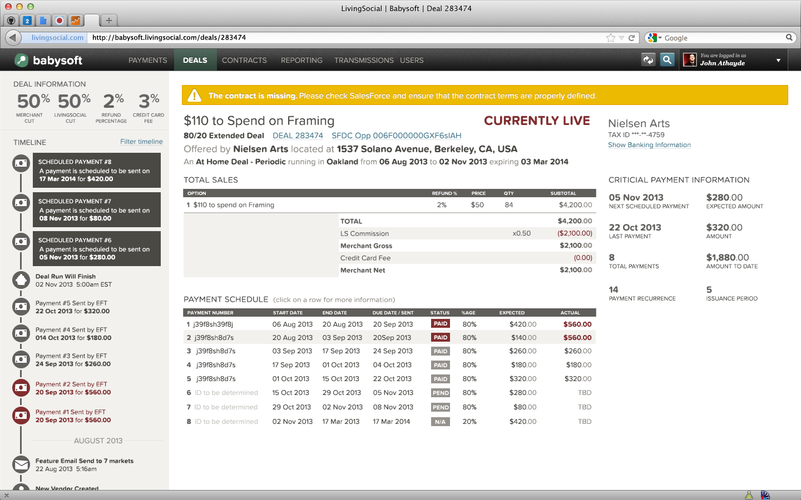Switch to the blue '2' pinned tab
The height and width of the screenshot is (500, 801).
click(x=27, y=21)
